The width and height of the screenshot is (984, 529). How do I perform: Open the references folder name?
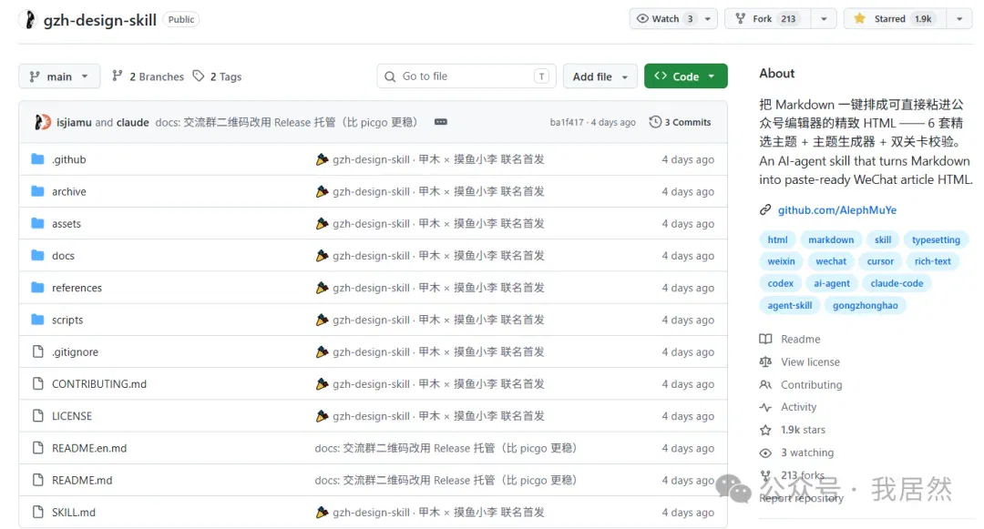[77, 288]
